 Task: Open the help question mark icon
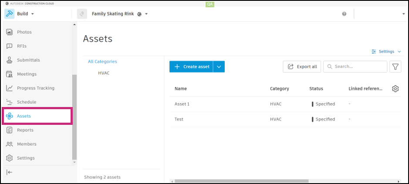point(344,14)
